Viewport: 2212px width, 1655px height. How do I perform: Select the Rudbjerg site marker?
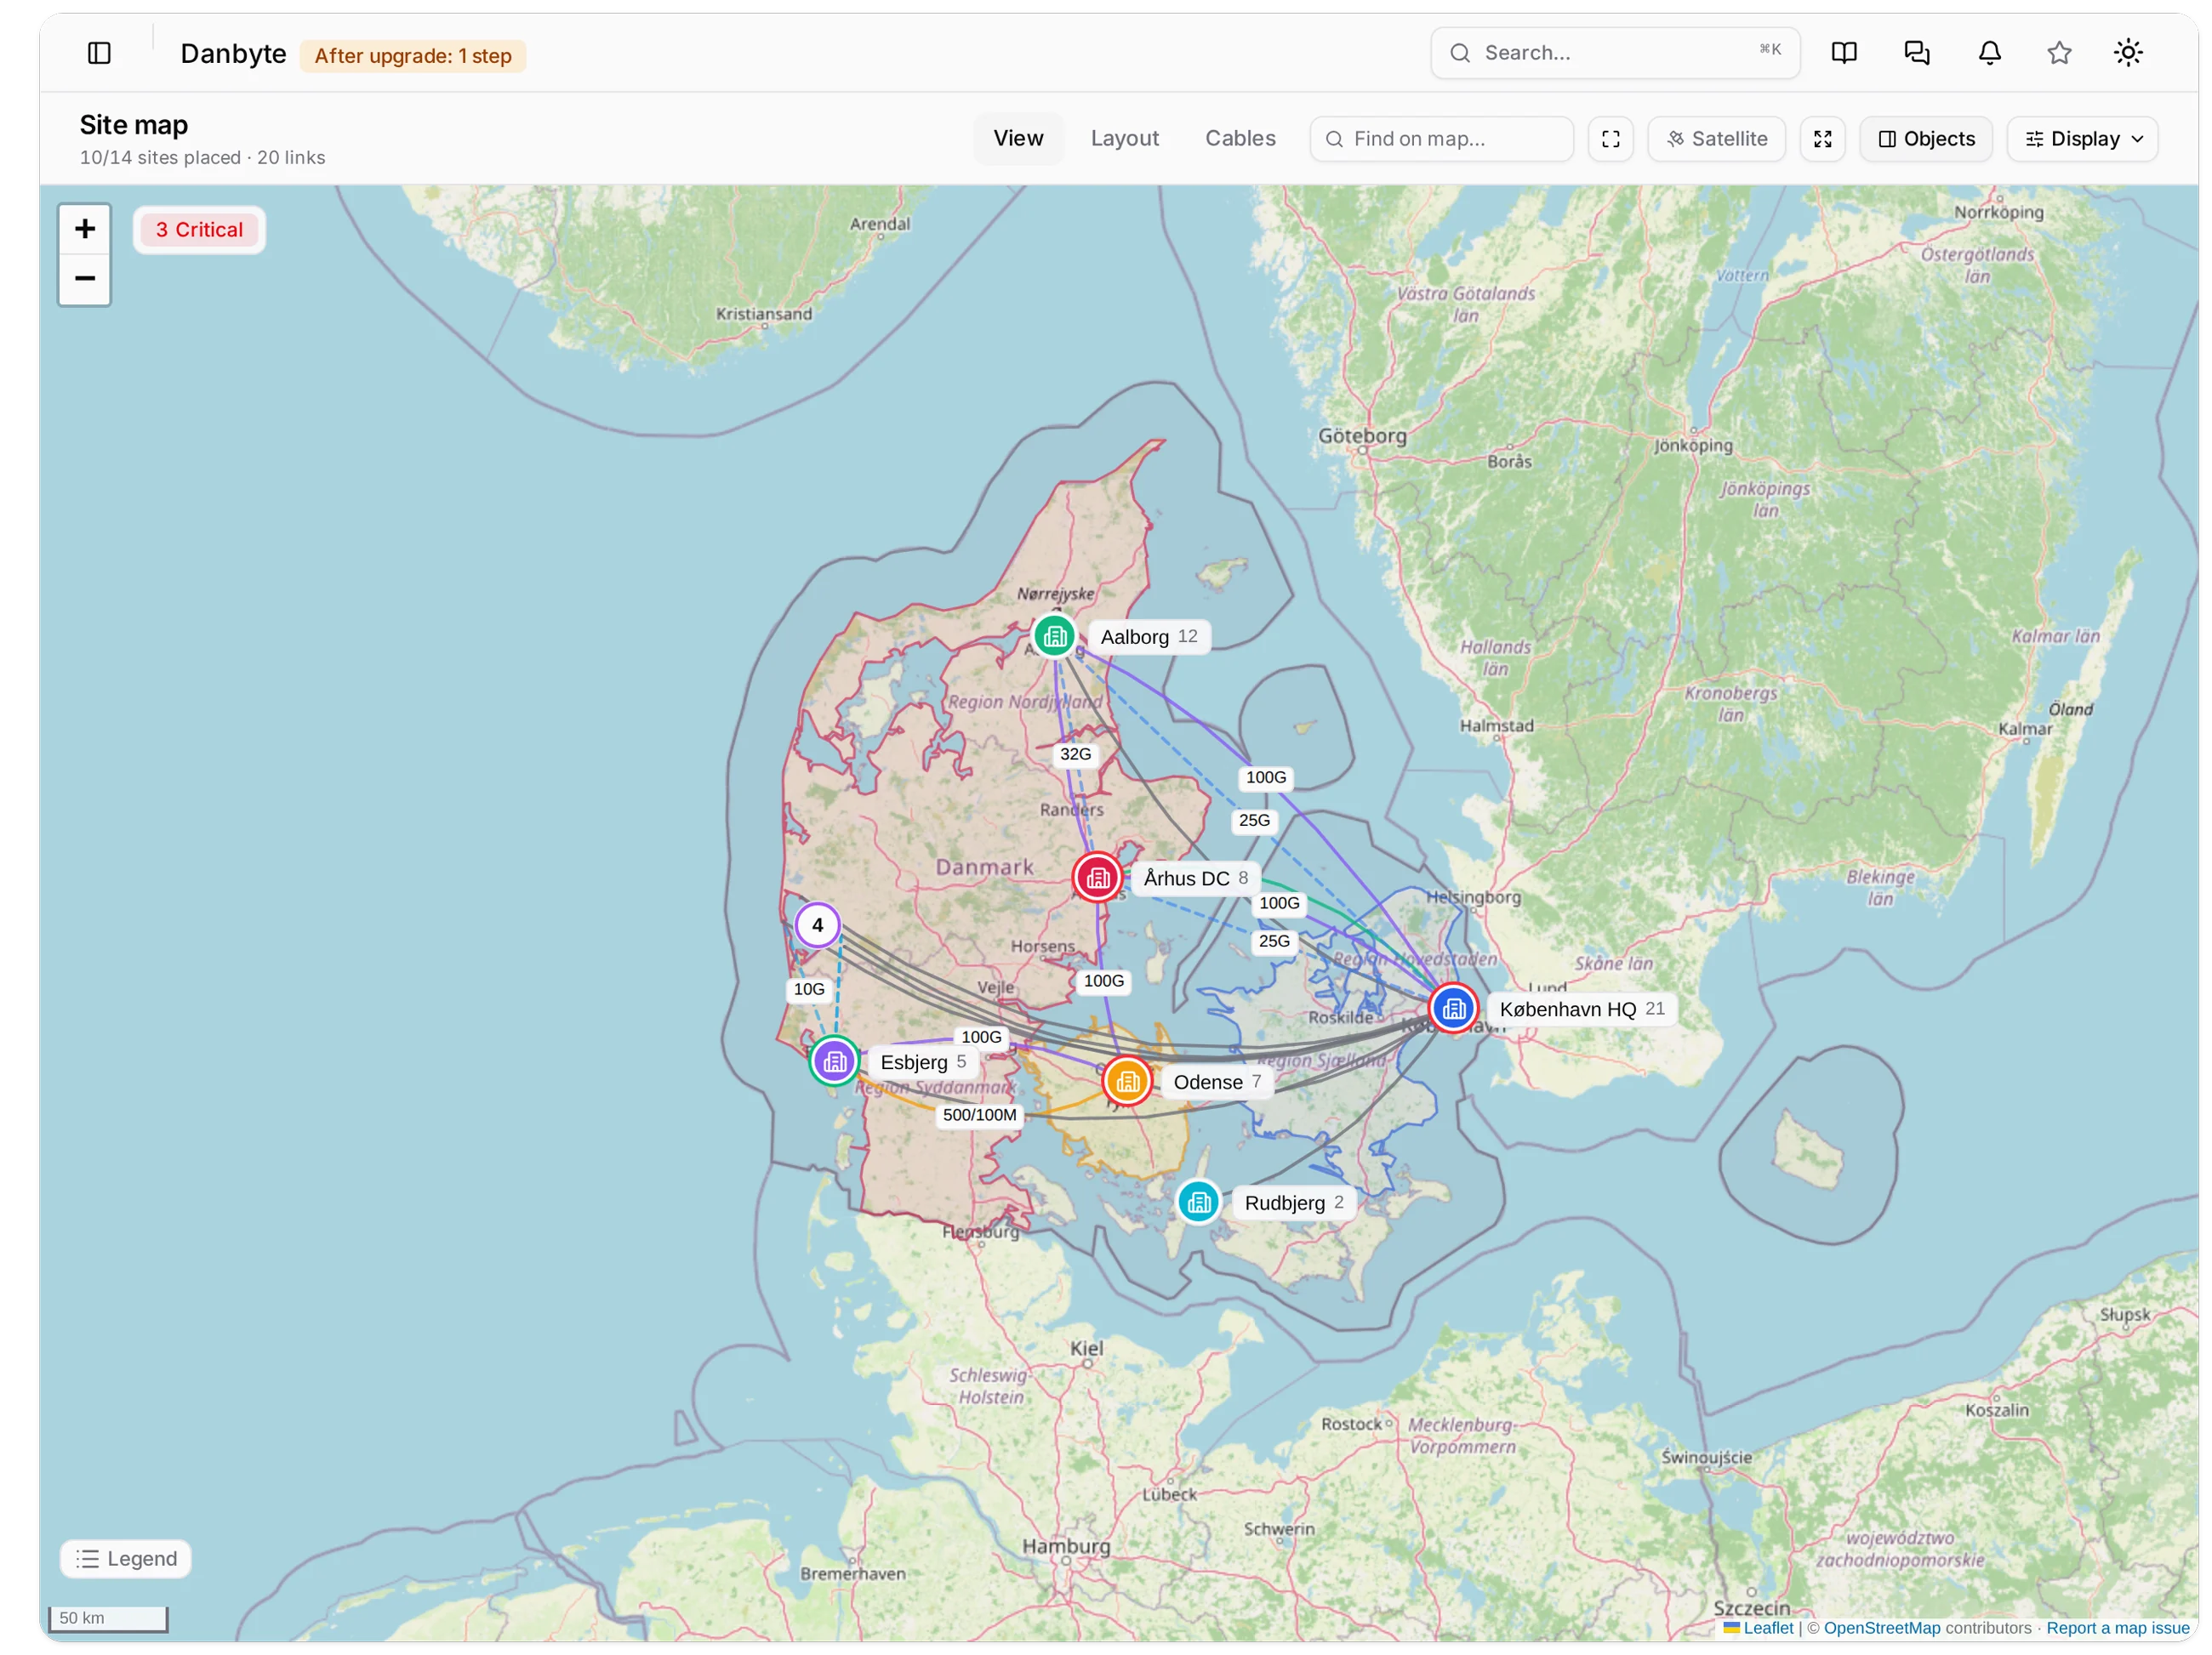pos(1198,1203)
